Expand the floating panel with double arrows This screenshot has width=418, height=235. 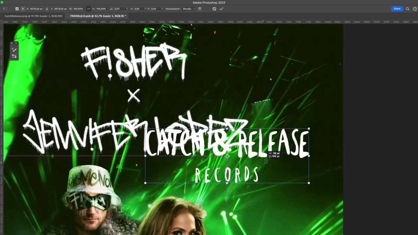(x=16, y=43)
